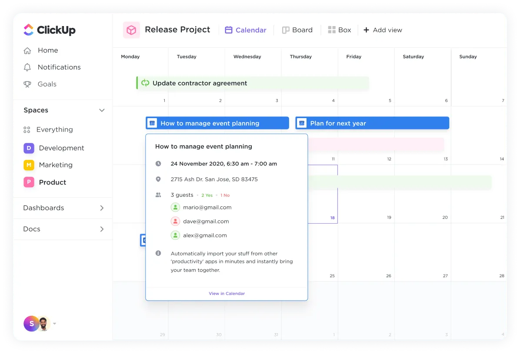Click the Notifications bell icon
Viewport: 520px width, 354px height.
click(27, 67)
